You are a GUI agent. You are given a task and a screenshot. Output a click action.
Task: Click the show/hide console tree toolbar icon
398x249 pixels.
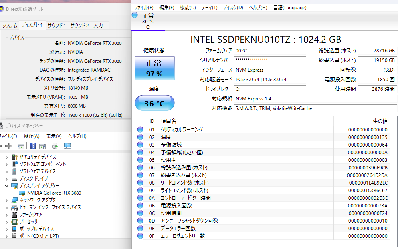point(21,146)
